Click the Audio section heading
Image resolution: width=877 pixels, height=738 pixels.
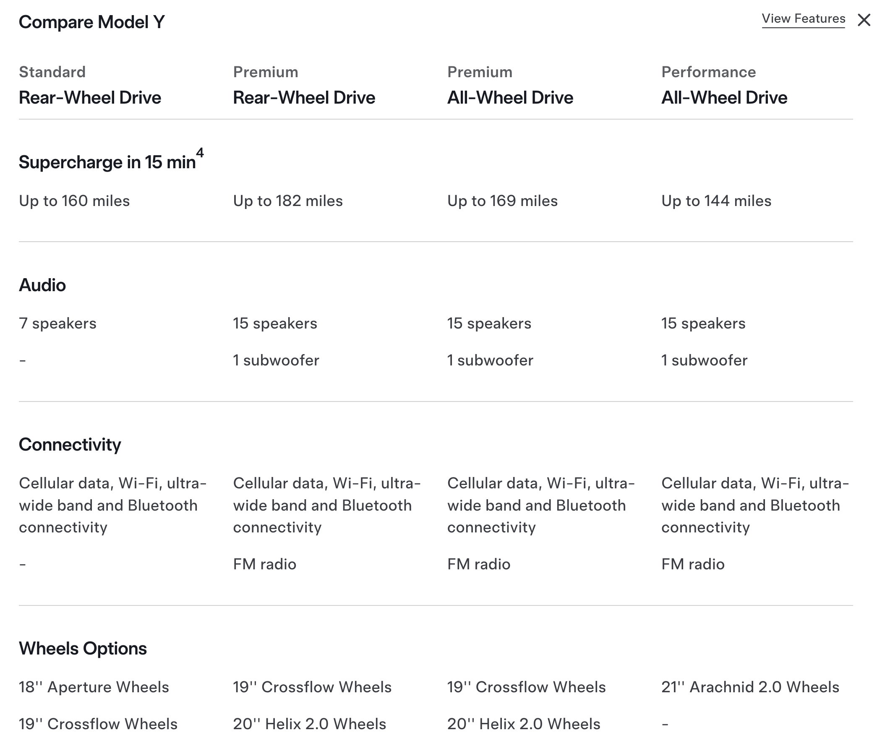[42, 285]
